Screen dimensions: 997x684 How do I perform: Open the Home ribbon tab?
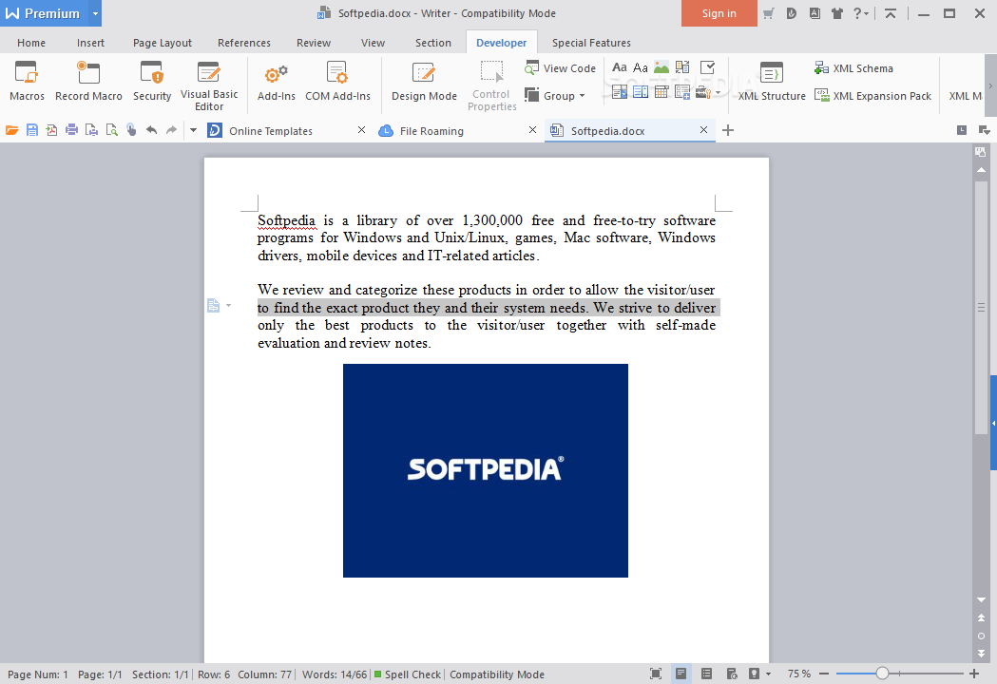click(31, 43)
